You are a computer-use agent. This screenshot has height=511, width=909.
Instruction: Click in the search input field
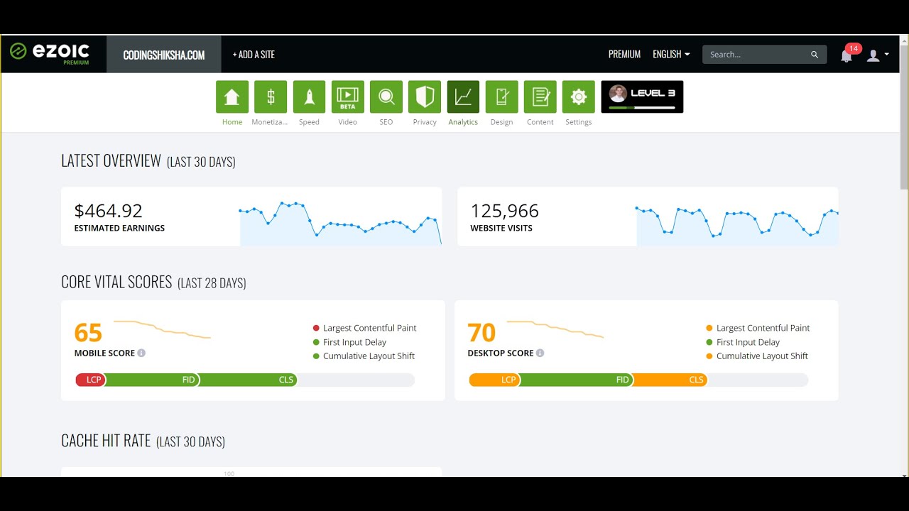[756, 55]
